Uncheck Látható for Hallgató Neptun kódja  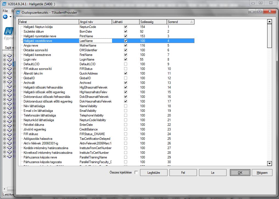click(x=125, y=27)
